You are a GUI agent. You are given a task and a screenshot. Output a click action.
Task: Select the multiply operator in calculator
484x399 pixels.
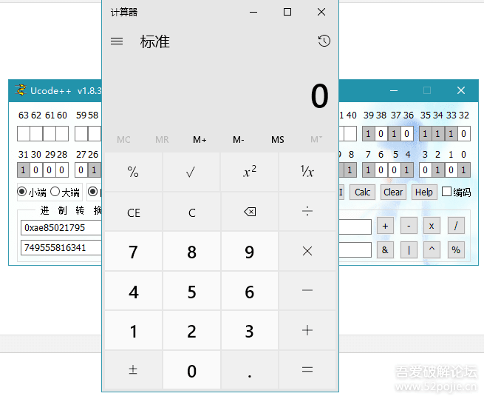tap(307, 251)
